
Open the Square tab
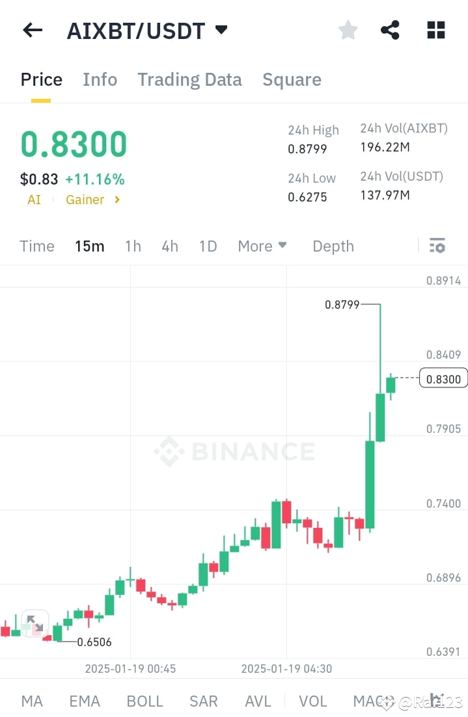(x=292, y=79)
